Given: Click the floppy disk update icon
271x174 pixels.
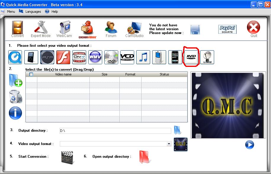Looking at the screenshot, I should [195, 30].
